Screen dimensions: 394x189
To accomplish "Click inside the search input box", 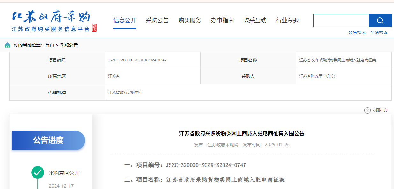I will point(341,20).
